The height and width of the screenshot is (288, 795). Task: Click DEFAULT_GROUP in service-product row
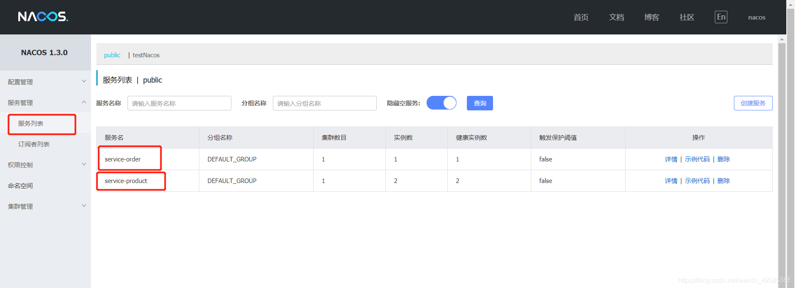coord(232,181)
